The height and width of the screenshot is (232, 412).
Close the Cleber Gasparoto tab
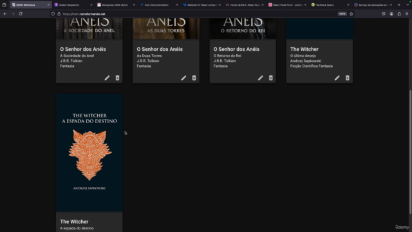tap(91, 5)
